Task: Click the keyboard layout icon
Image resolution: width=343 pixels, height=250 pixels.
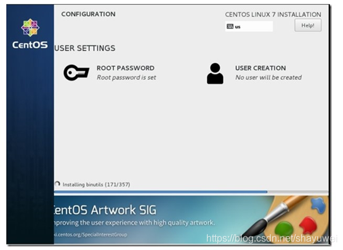Action: tap(230, 26)
